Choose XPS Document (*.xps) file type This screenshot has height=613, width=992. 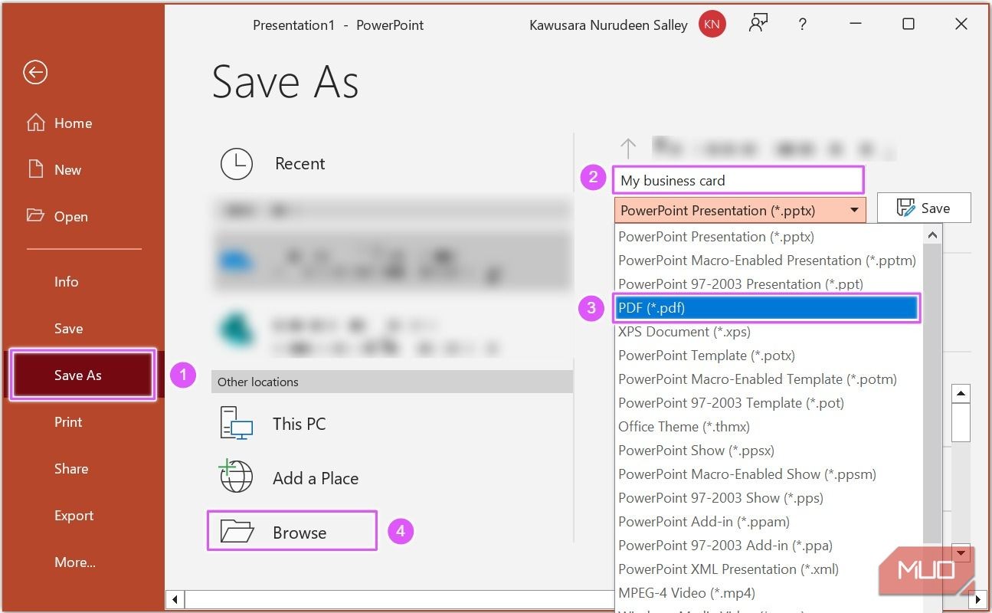[x=769, y=332]
